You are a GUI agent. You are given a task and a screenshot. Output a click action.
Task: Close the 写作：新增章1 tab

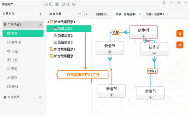(168, 14)
